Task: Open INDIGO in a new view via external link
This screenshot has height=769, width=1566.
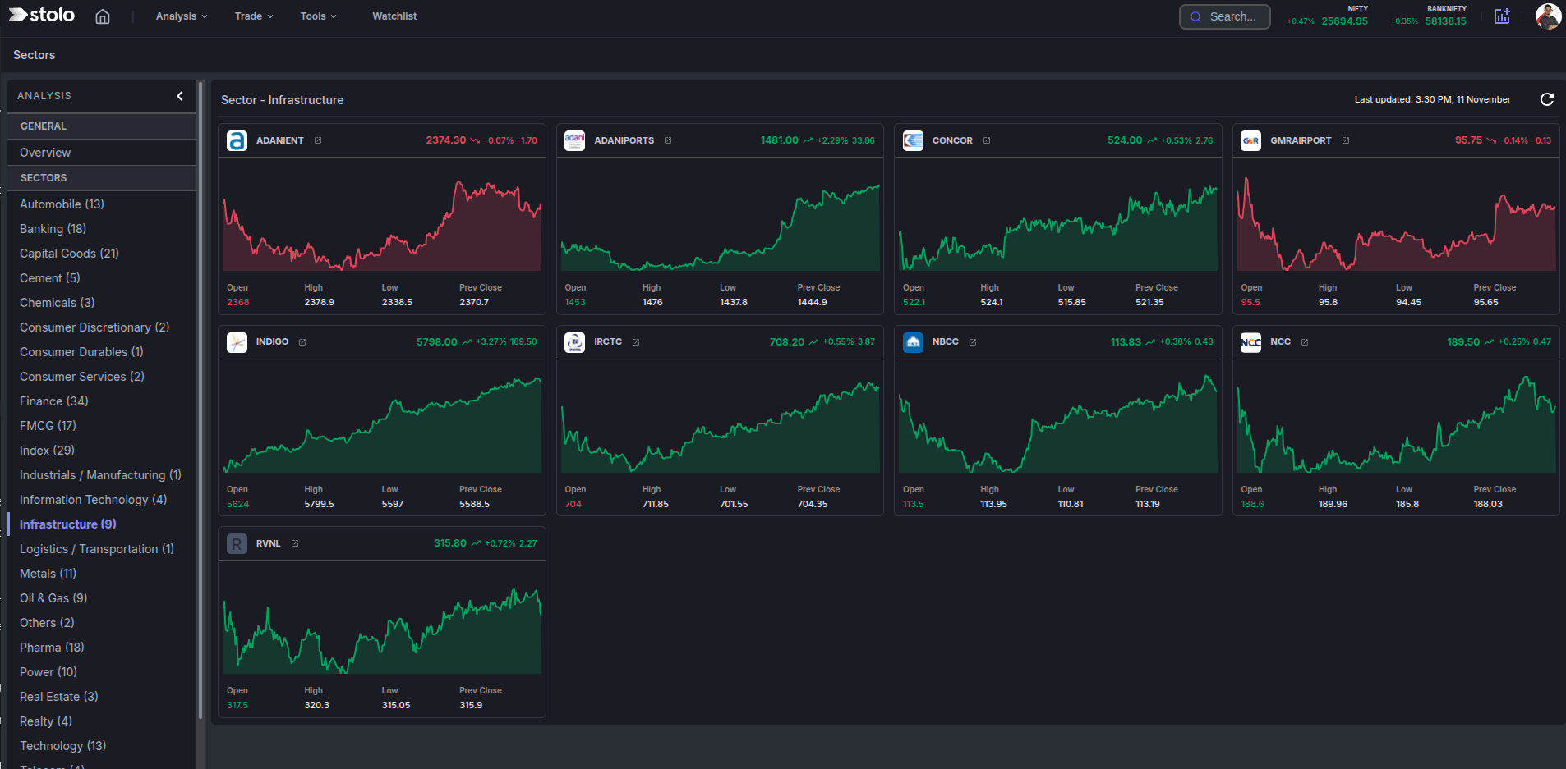Action: click(x=302, y=341)
